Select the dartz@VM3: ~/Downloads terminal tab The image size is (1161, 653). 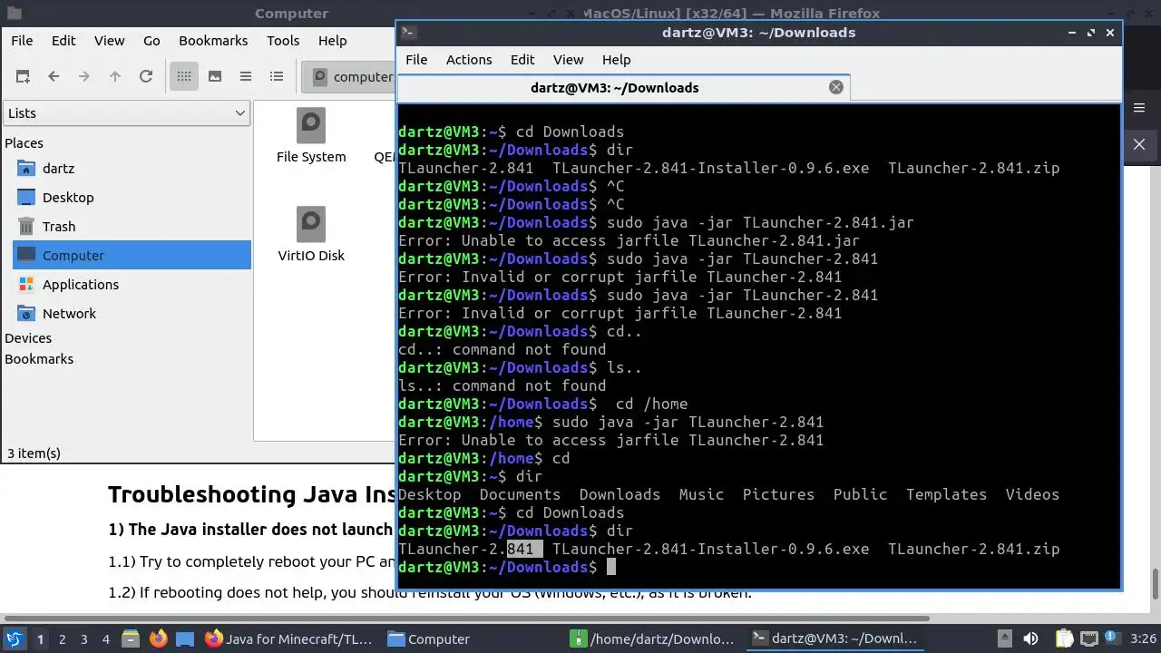point(623,88)
